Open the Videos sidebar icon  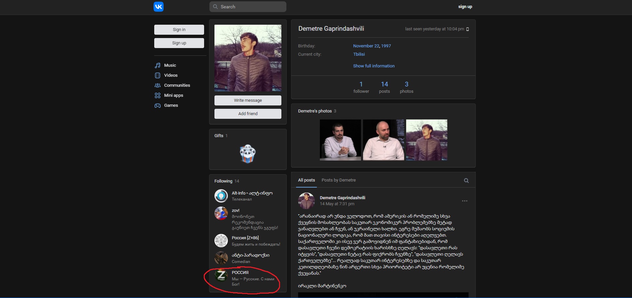[158, 75]
